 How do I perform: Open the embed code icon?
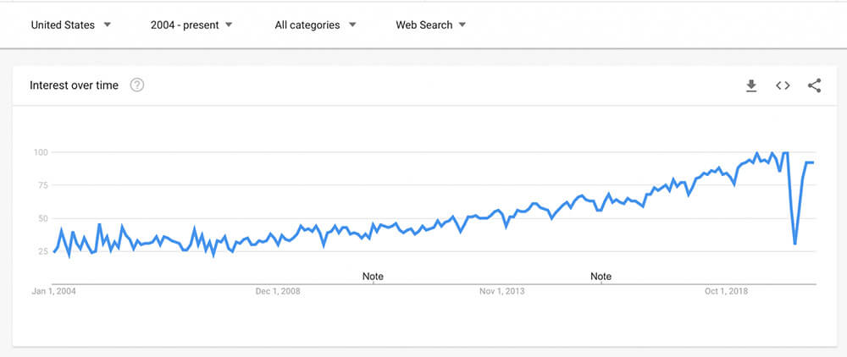[x=783, y=85]
